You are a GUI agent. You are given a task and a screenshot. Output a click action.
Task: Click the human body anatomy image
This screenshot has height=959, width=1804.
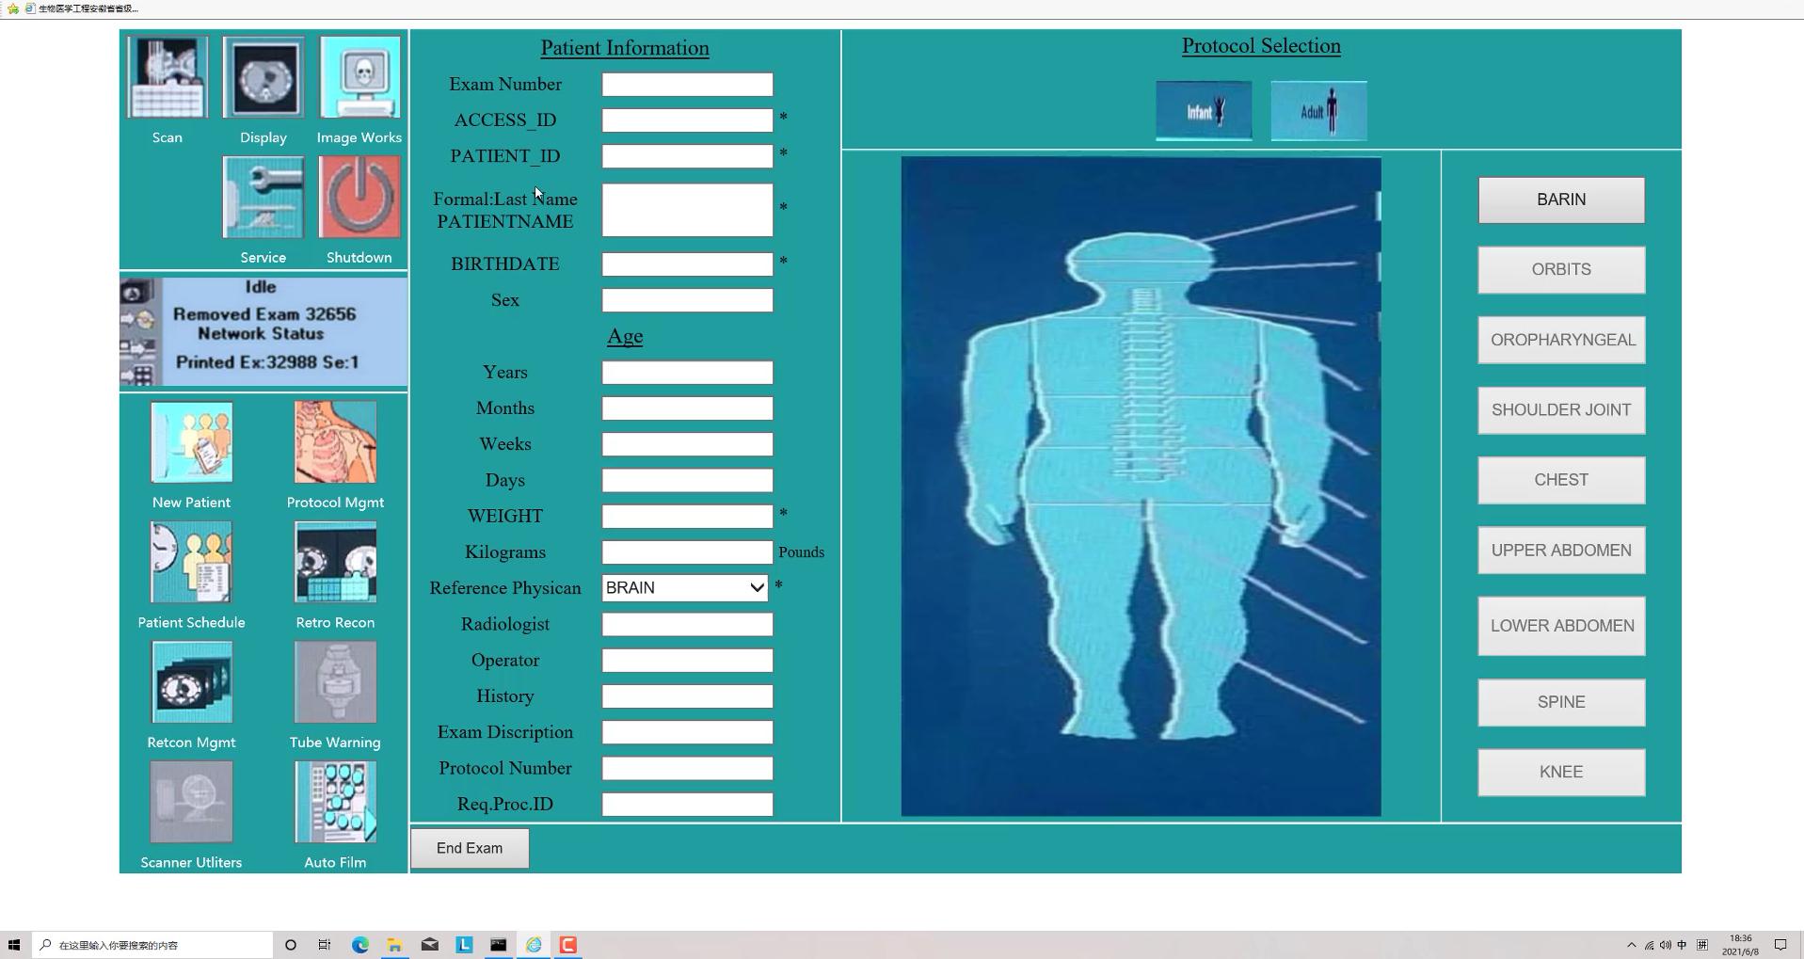[1141, 486]
